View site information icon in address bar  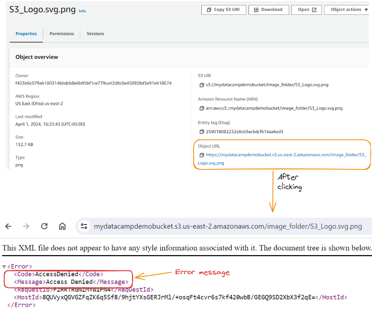(x=84, y=226)
